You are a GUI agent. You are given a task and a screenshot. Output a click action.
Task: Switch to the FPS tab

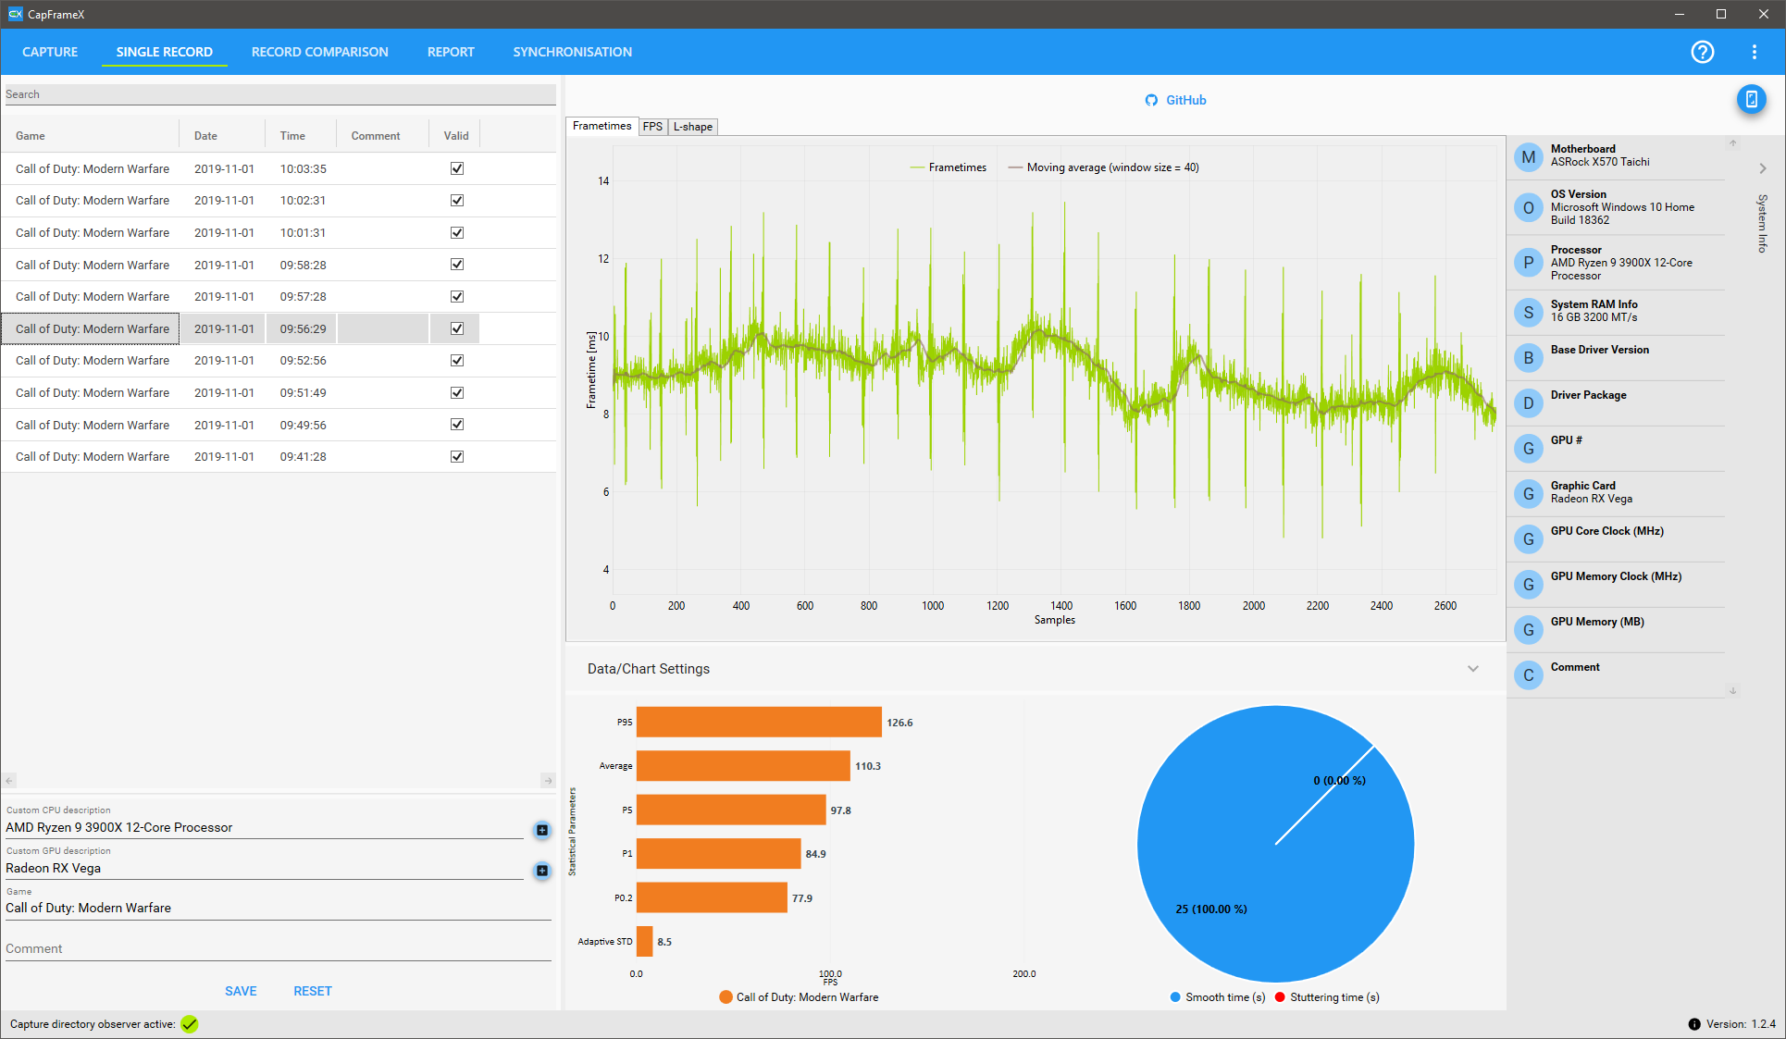pyautogui.click(x=650, y=126)
